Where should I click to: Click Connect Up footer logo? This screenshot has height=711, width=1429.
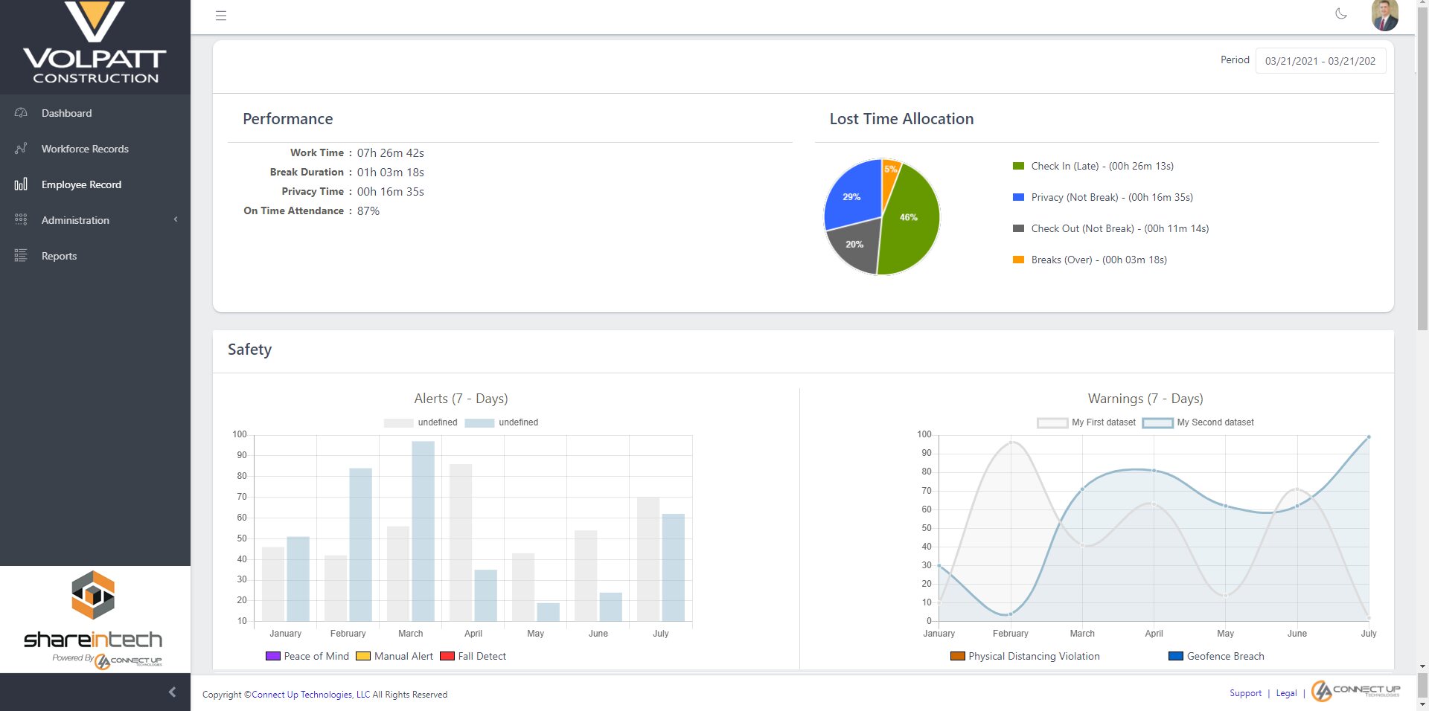pos(1355,691)
